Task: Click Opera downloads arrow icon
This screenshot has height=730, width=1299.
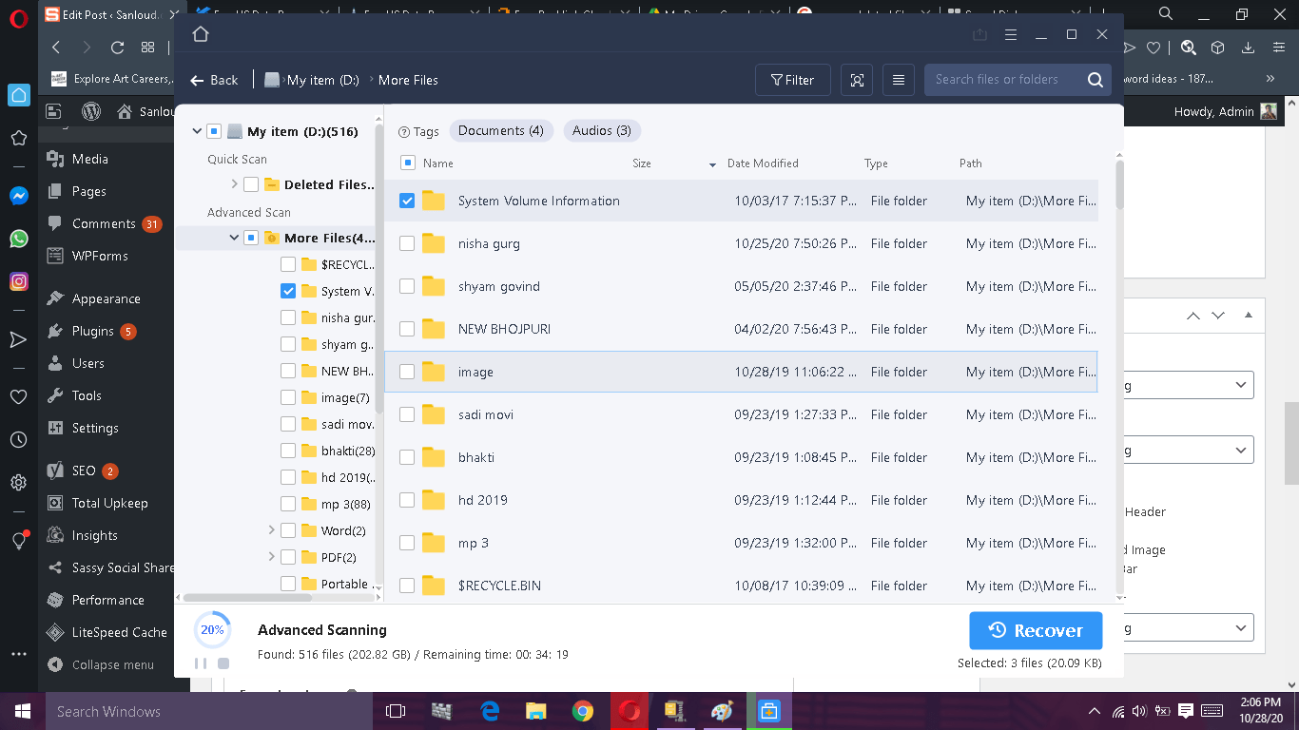Action: click(x=1248, y=48)
